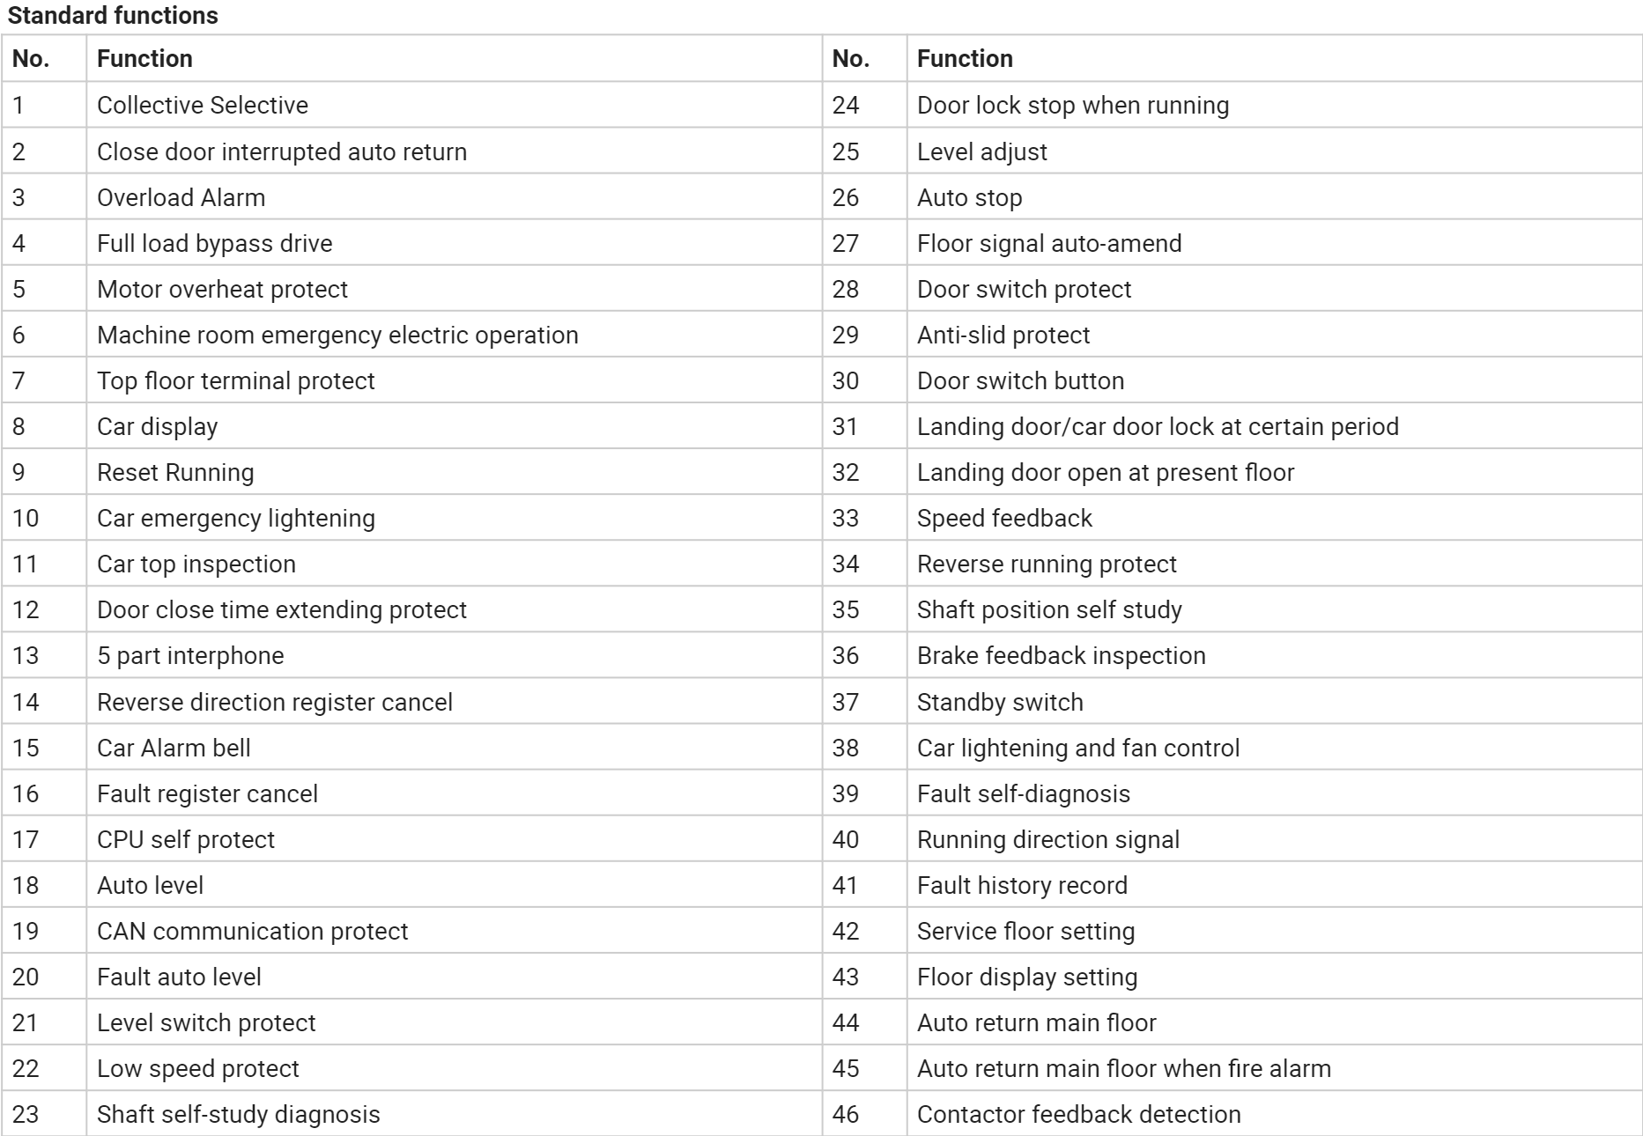Click the left 'Function' column header
Screen dimensions: 1643x1136
[x=144, y=59]
